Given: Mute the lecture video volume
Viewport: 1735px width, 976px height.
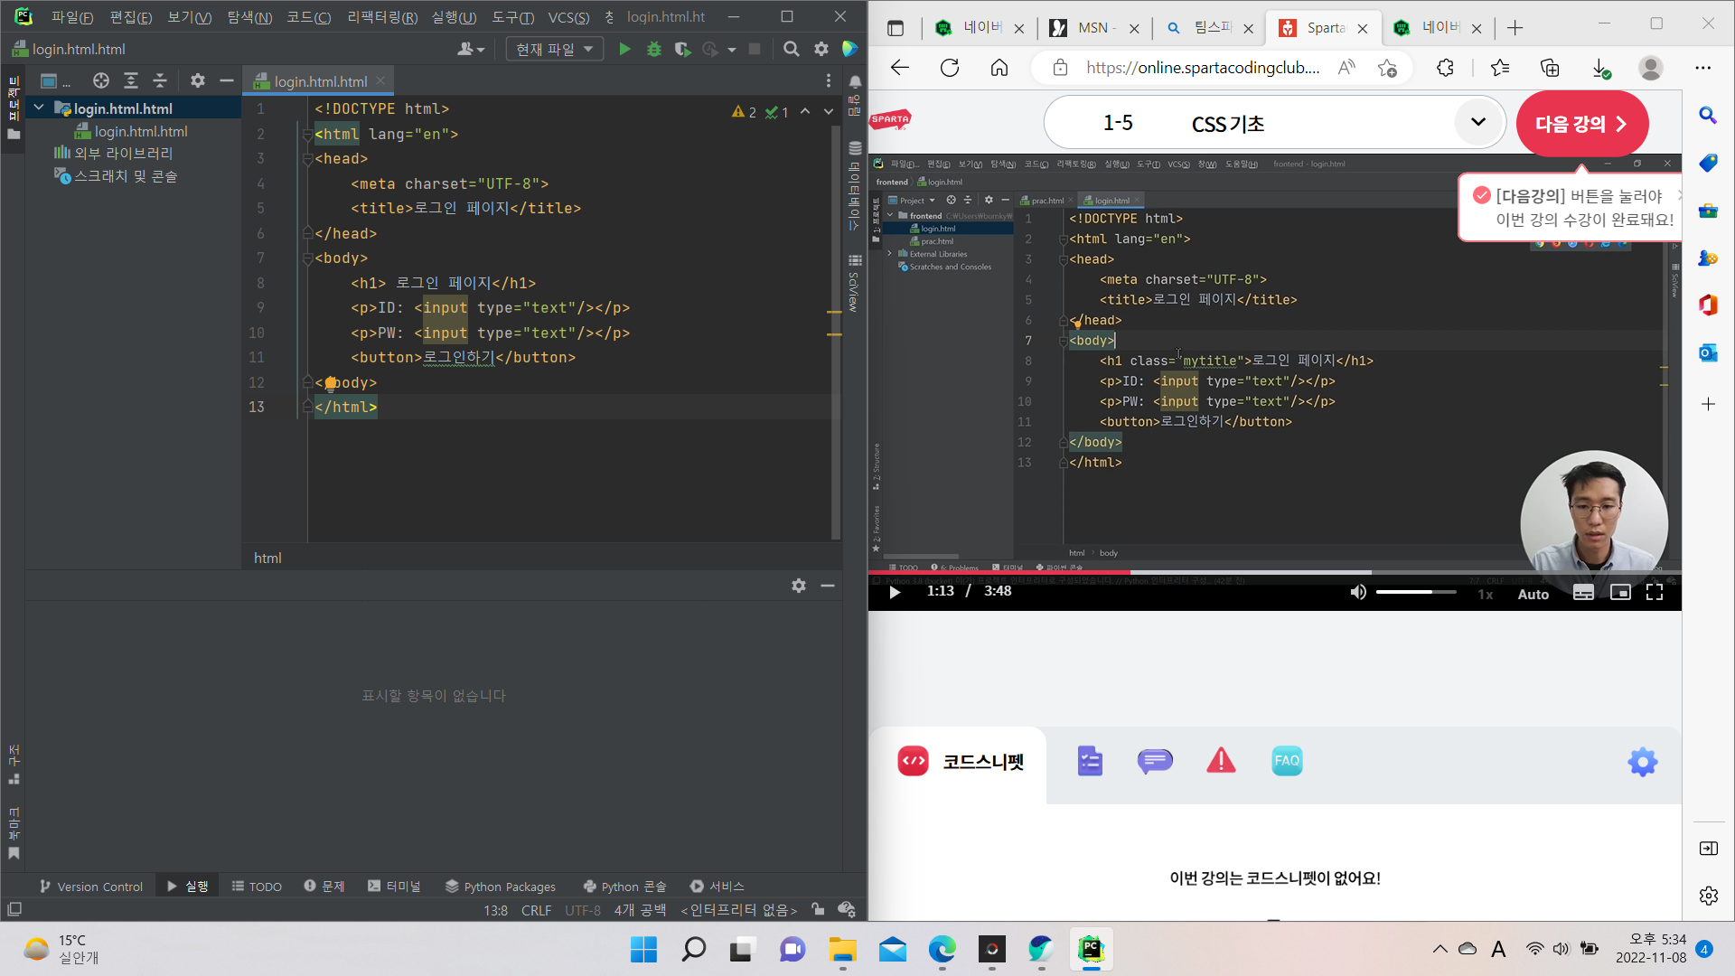Looking at the screenshot, I should 1357,592.
